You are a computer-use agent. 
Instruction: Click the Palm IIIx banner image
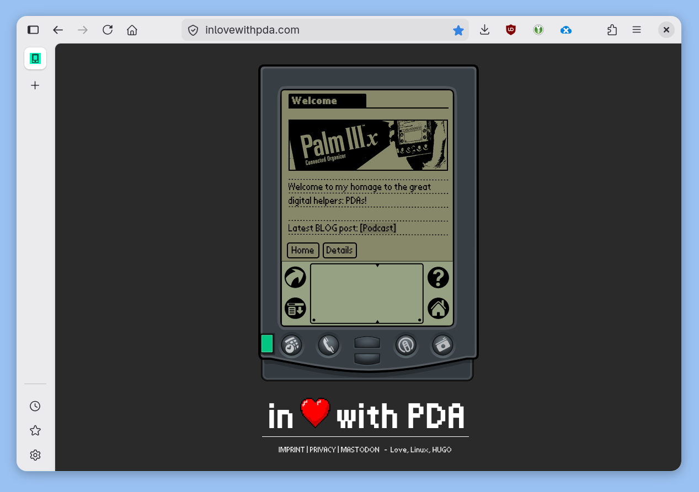tap(368, 145)
